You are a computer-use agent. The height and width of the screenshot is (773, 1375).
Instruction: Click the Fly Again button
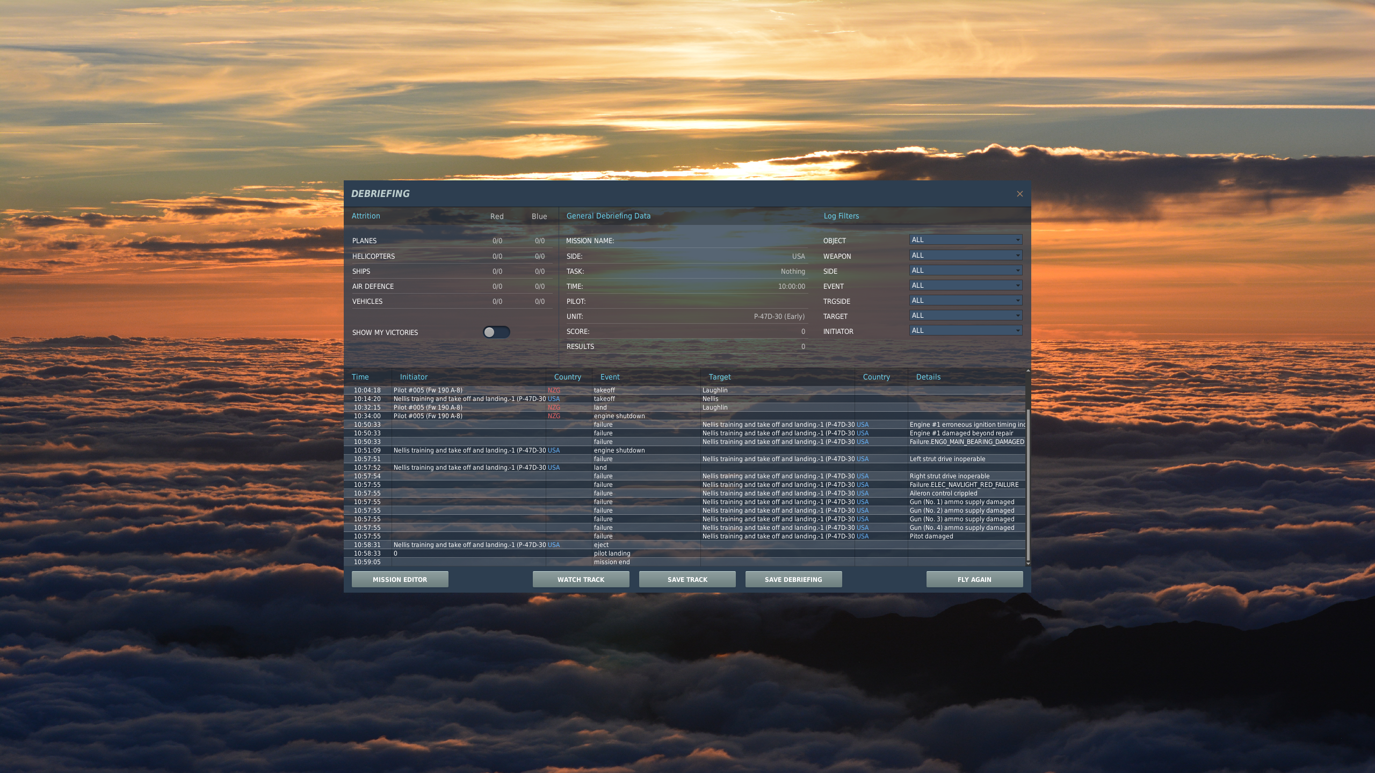point(974,579)
